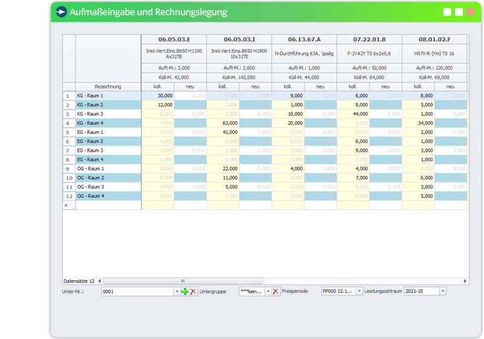Click the cell with value 41,000
The height and width of the screenshot is (339, 484).
223,132
